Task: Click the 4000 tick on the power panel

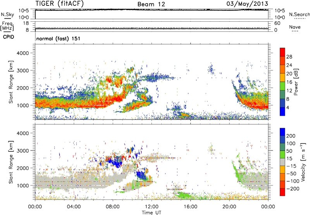Action: click(22, 53)
